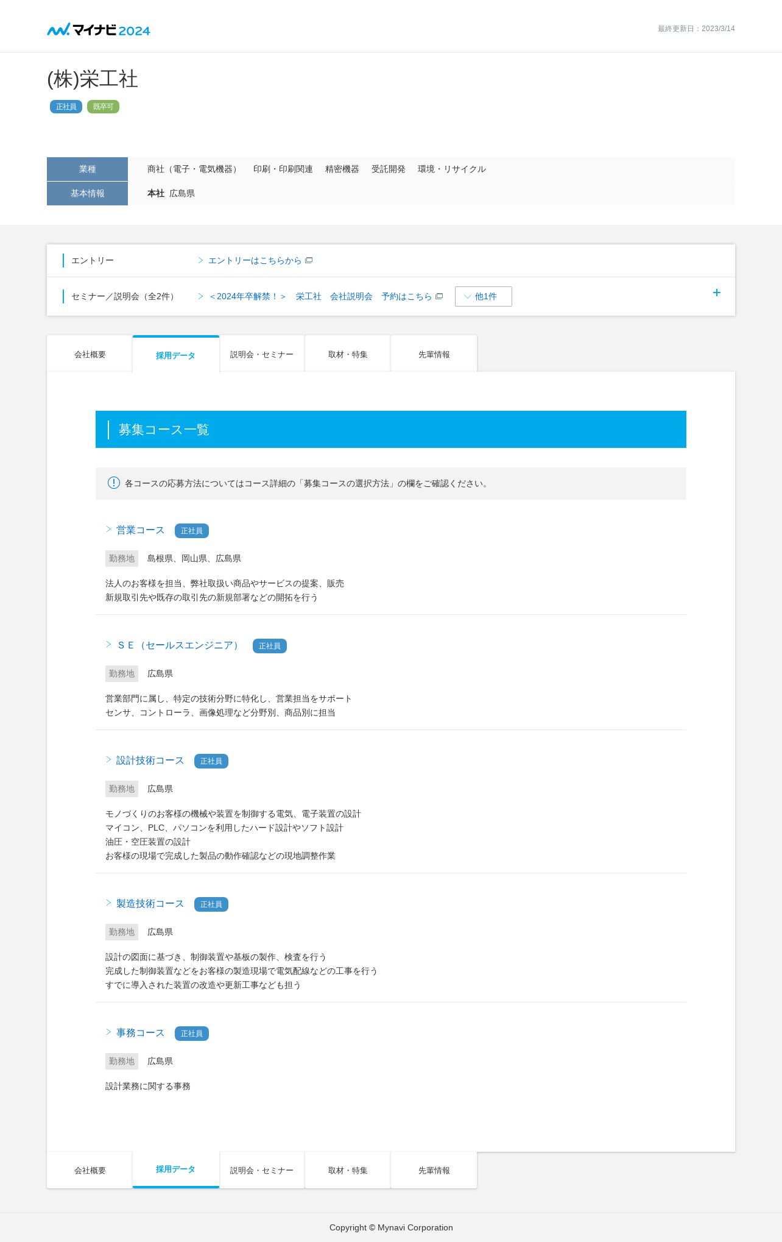Open the bottom 取材・特集 tab
782x1242 pixels.
348,1170
